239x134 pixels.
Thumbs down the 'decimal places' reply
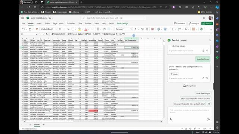coord(207,51)
